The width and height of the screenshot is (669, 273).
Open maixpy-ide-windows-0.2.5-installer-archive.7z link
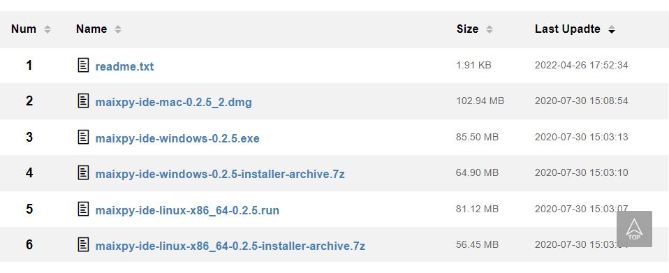220,175
